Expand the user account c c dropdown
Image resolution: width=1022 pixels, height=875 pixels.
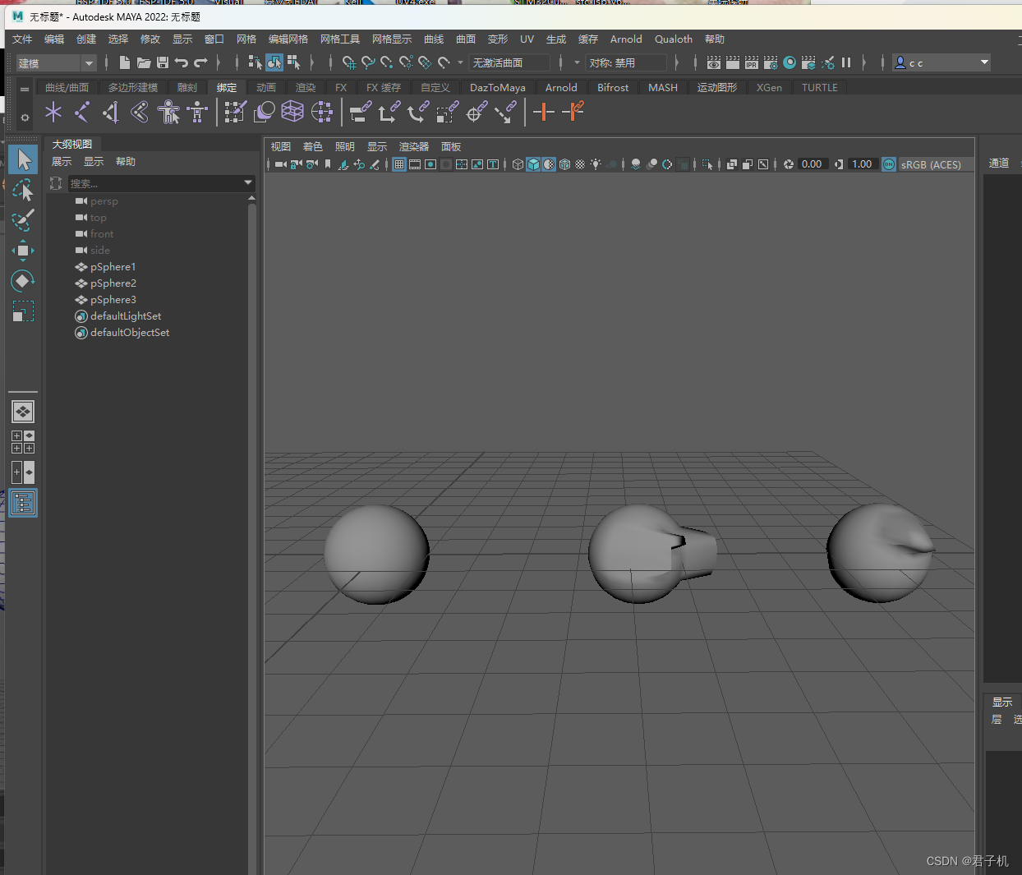[x=984, y=62]
